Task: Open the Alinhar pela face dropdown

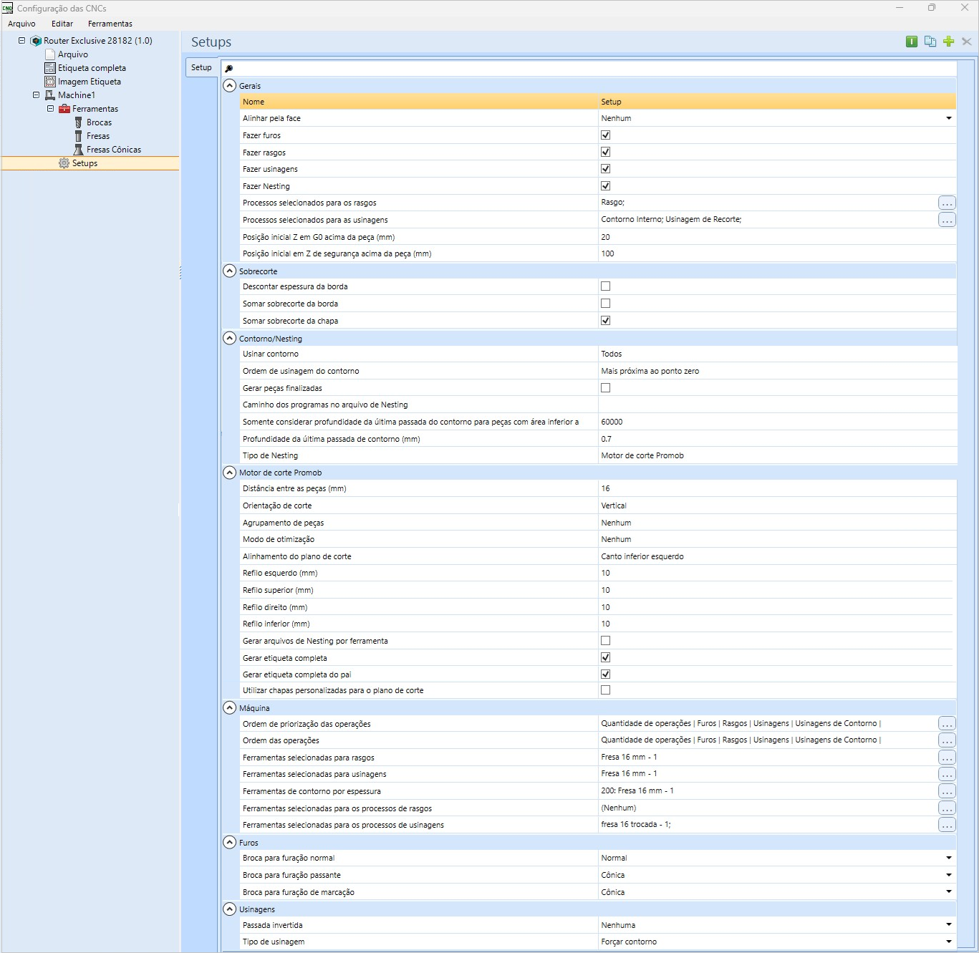Action: pos(949,118)
